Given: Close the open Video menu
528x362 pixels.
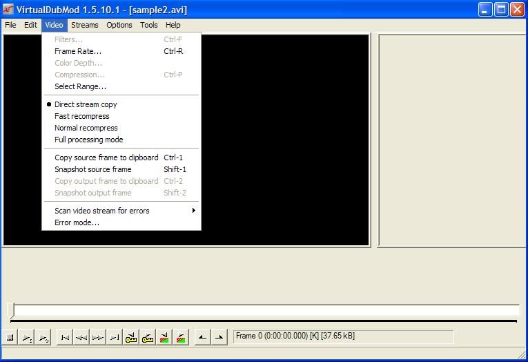Looking at the screenshot, I should coord(55,25).
